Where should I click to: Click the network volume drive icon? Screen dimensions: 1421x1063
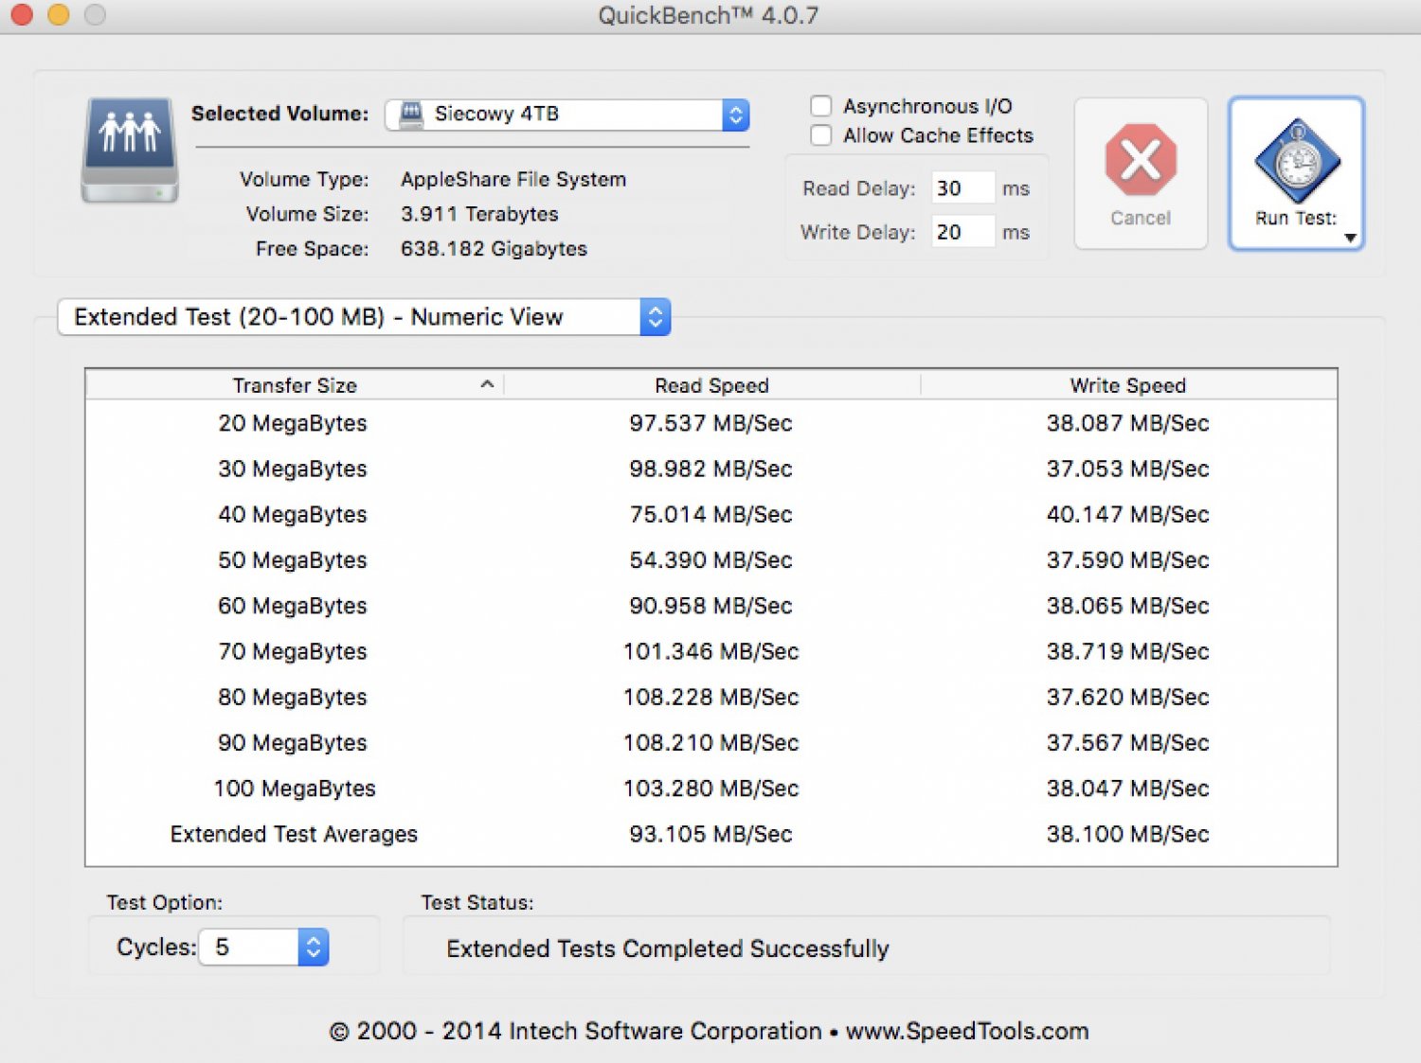(130, 150)
